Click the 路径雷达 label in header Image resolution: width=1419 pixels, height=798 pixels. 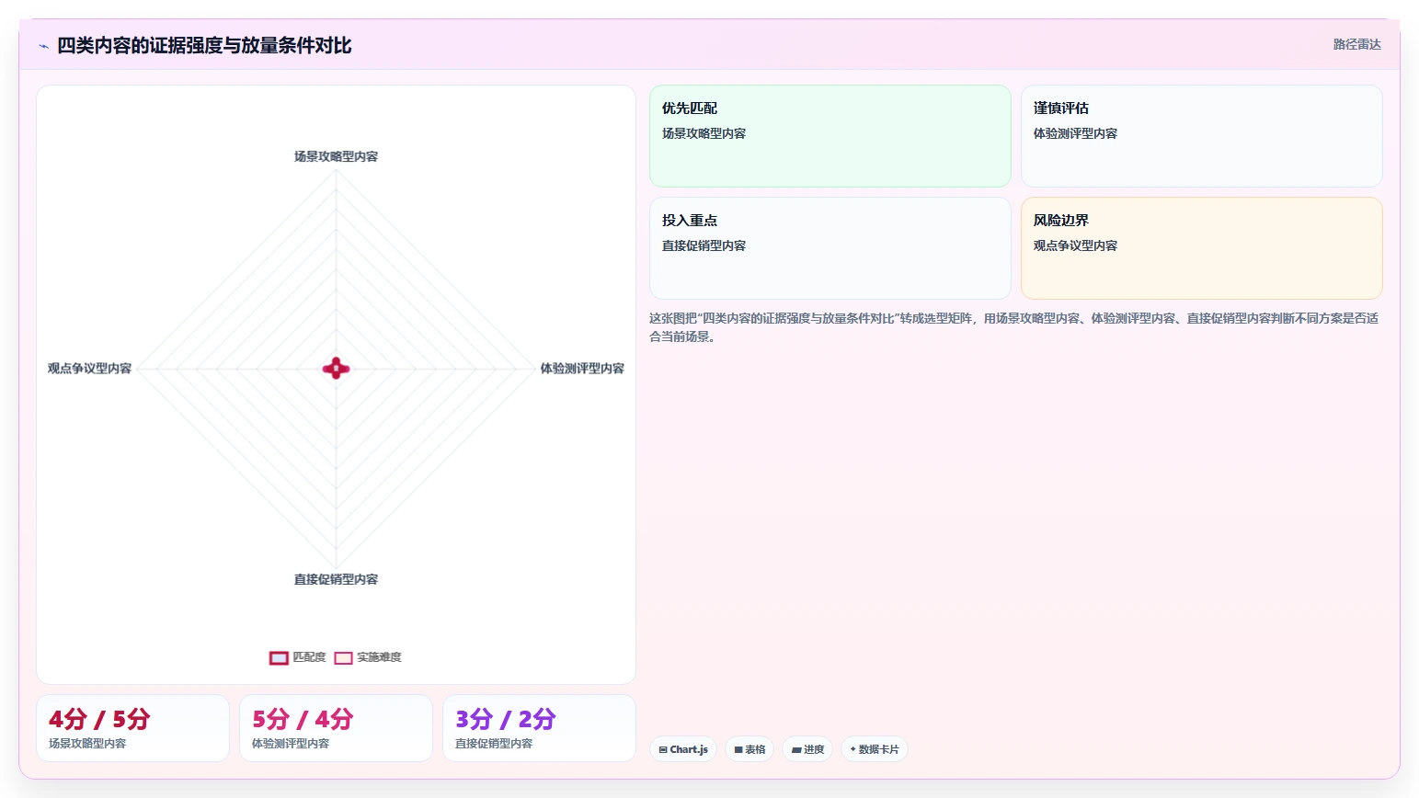coord(1356,44)
